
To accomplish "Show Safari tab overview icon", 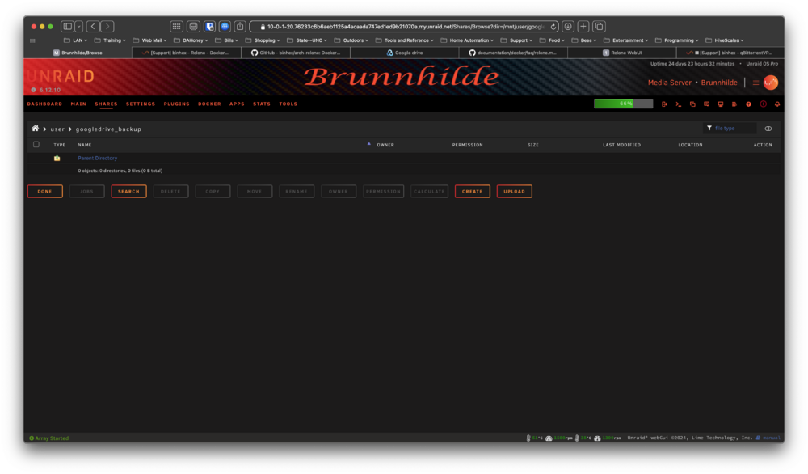I will (599, 27).
